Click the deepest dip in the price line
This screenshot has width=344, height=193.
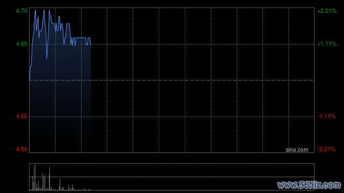[x=47, y=58]
